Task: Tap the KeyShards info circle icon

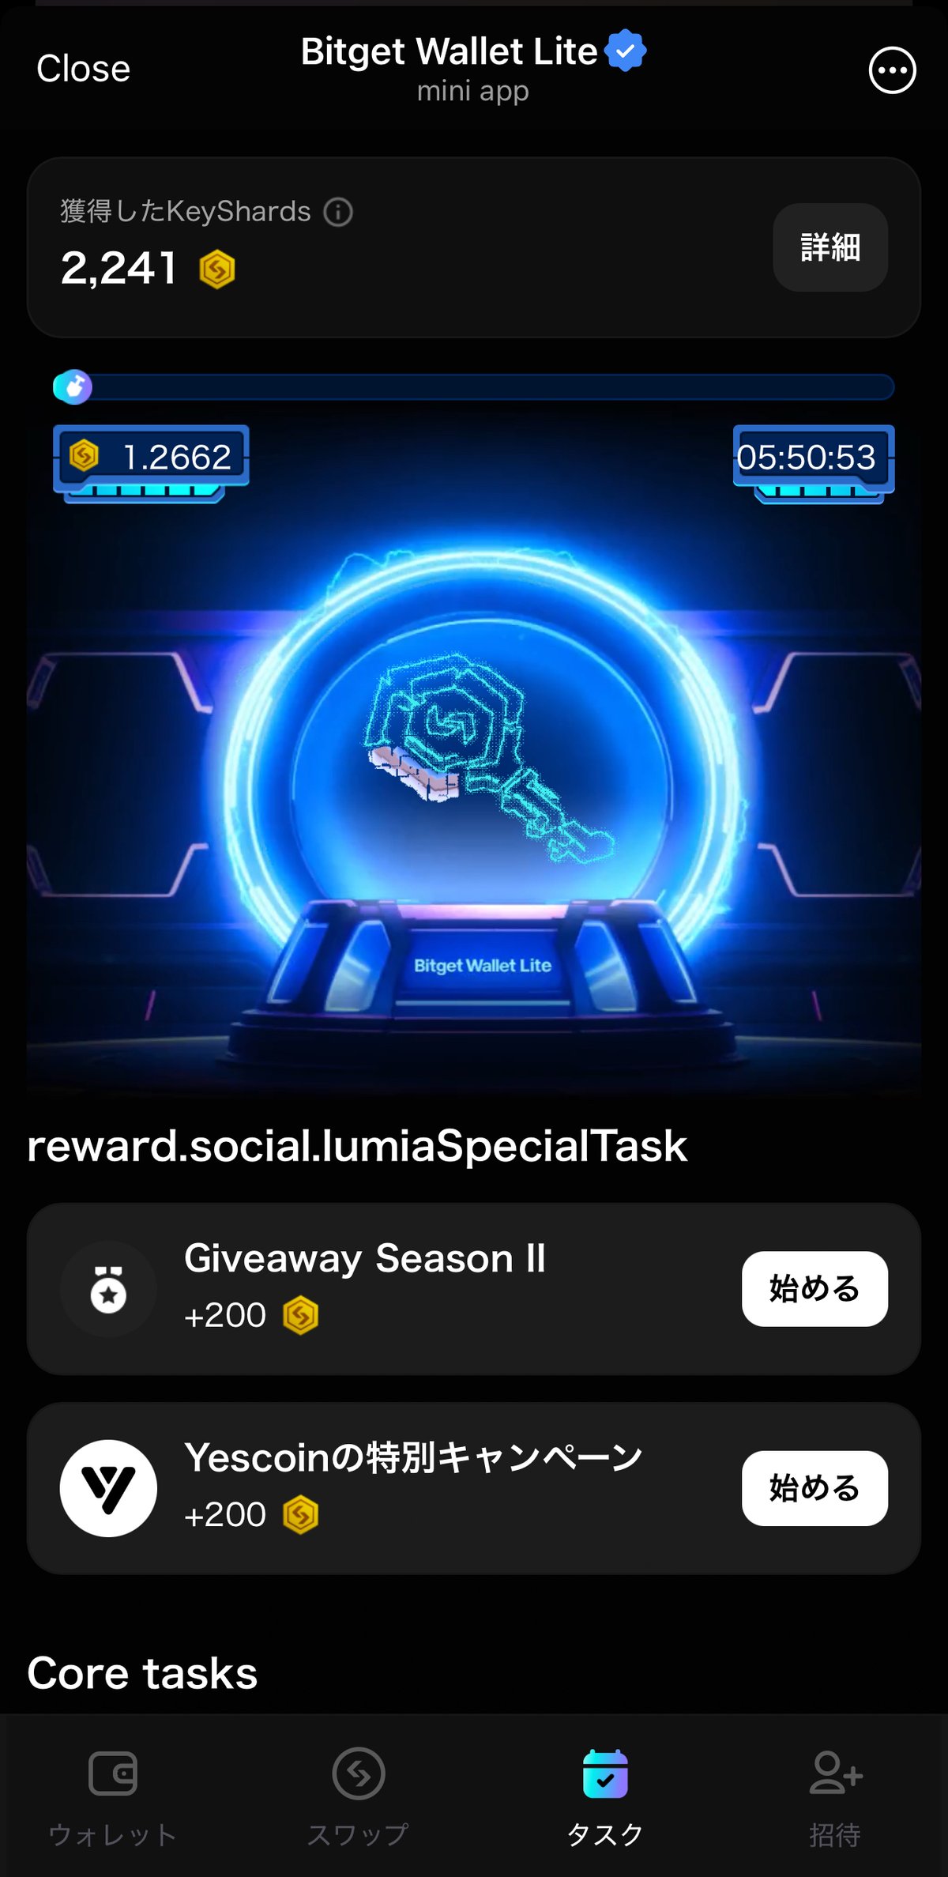Action: 338,212
